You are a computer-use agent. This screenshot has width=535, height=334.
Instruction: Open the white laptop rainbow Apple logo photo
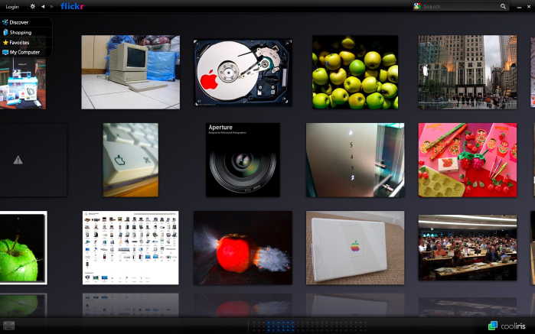(x=355, y=248)
